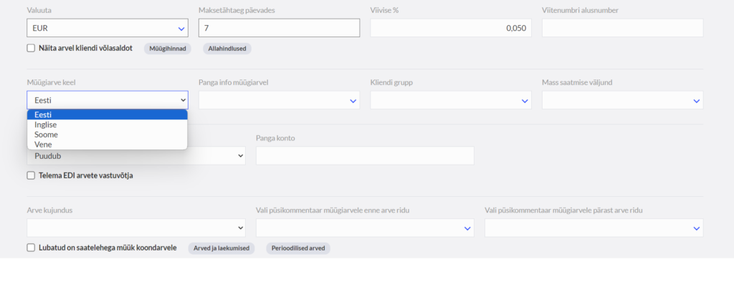Click the Viitenumbri alusnumber field

click(623, 28)
